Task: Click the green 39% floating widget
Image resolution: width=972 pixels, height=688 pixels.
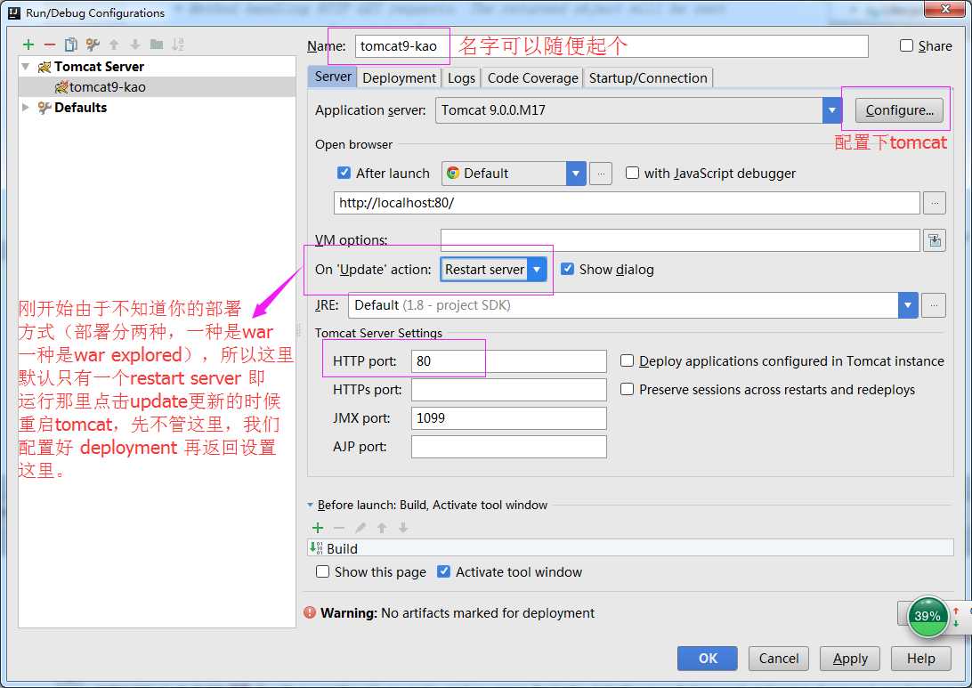Action: 927,616
